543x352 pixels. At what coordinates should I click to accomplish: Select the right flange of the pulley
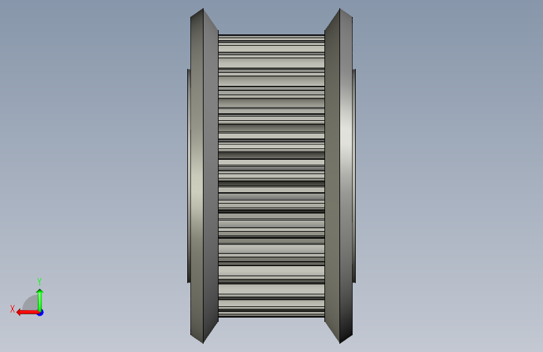pyautogui.click(x=339, y=176)
